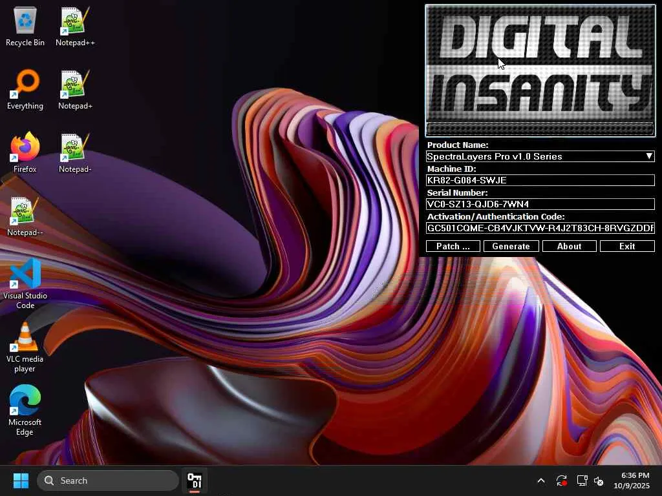Click the Product Name: label
The height and width of the screenshot is (496, 662).
tap(458, 145)
